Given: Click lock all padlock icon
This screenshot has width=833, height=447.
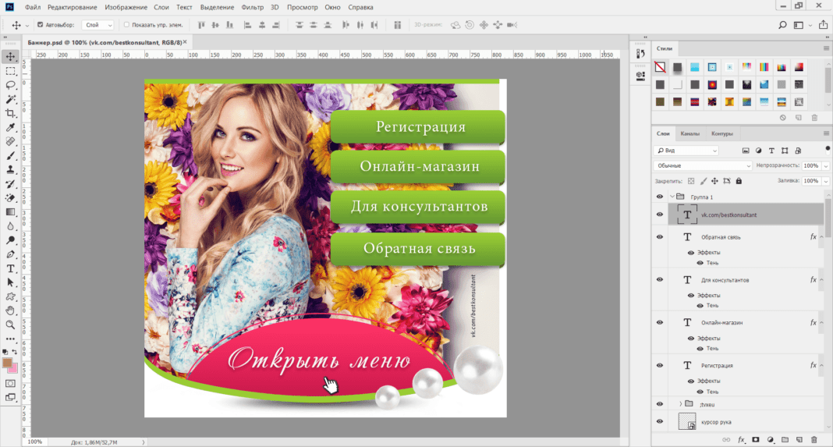Looking at the screenshot, I should coord(740,181).
